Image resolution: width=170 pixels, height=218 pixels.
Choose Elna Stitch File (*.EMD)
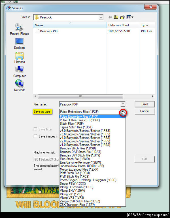point(92,159)
